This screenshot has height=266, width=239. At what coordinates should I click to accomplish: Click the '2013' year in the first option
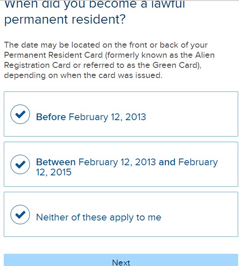[x=135, y=117]
